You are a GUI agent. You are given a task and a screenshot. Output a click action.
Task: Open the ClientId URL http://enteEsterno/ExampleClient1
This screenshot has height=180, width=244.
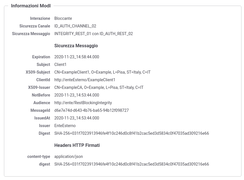[85, 80]
